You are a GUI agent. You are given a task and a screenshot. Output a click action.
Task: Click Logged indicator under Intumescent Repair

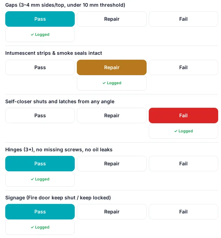pyautogui.click(x=112, y=83)
